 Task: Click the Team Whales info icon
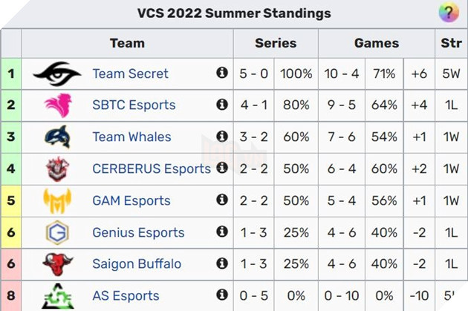tap(221, 137)
